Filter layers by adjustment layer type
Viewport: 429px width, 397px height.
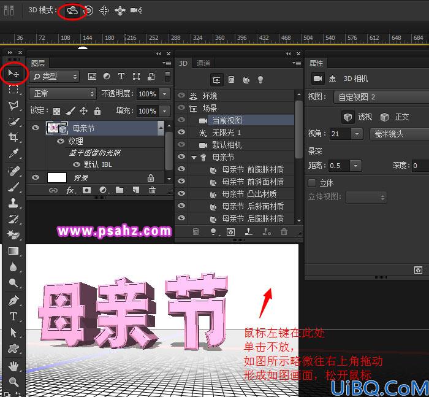tap(107, 77)
